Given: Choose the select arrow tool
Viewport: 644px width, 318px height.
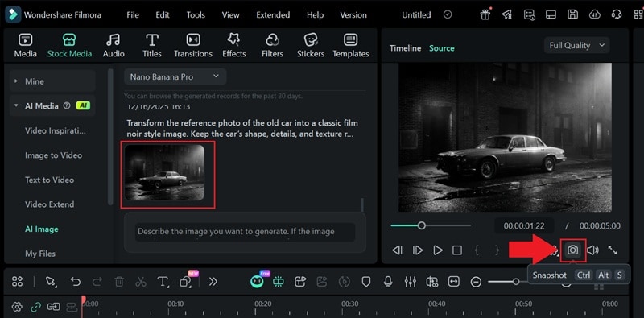Looking at the screenshot, I should tap(51, 282).
